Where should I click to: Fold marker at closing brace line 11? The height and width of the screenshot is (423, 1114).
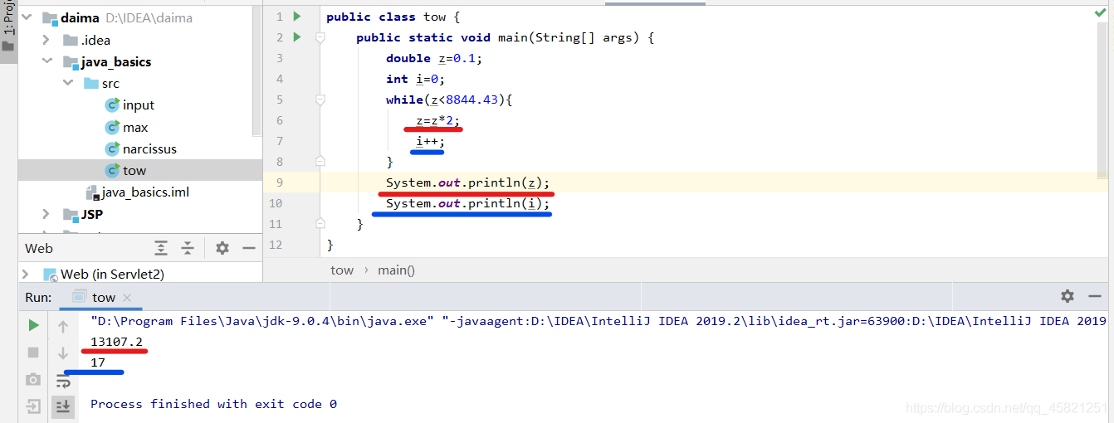pos(320,224)
